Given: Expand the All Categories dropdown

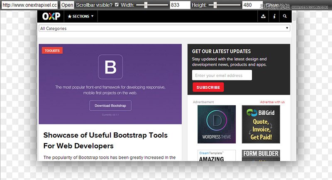Looking at the screenshot, I should point(164,29).
